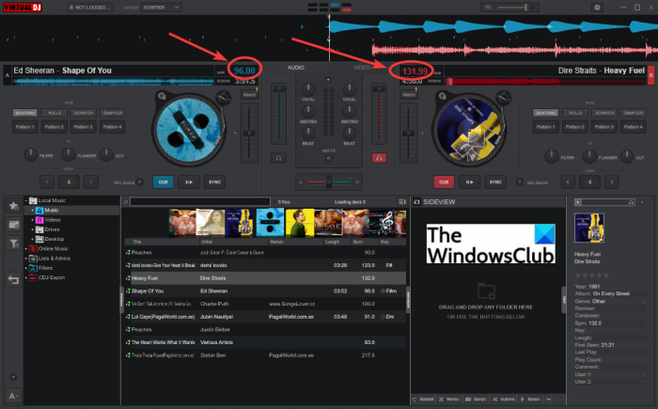Halve the loop length on deck A
The height and width of the screenshot is (409, 658).
click(x=47, y=182)
